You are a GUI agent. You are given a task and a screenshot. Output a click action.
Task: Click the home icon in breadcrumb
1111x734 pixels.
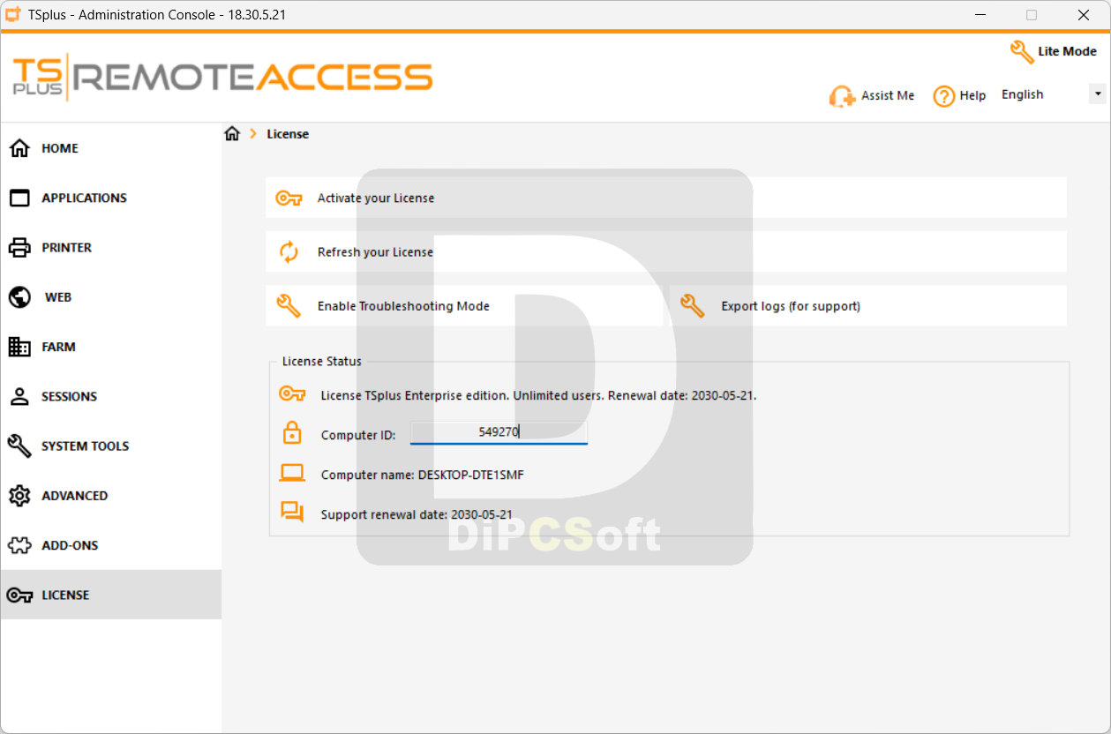[x=232, y=134]
